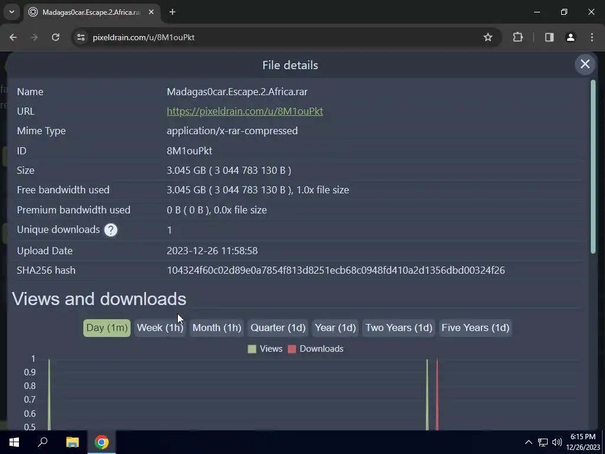Open a new browser tab
Viewport: 605px width, 454px height.
click(x=173, y=12)
